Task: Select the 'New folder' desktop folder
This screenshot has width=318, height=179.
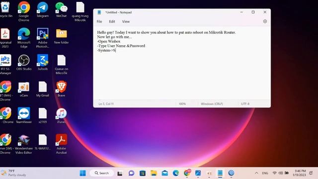Action: coord(61,36)
